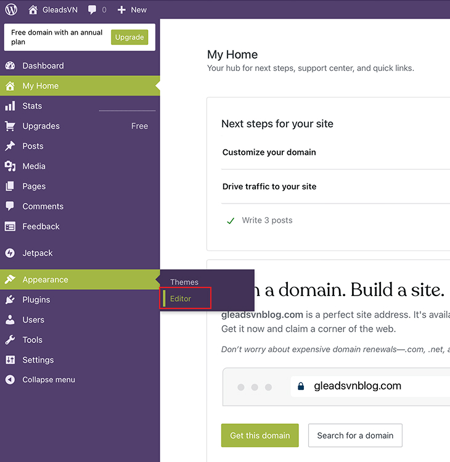Image resolution: width=450 pixels, height=462 pixels.
Task: Click the padlock icon beside gleadsvnblog.com
Action: (x=301, y=386)
